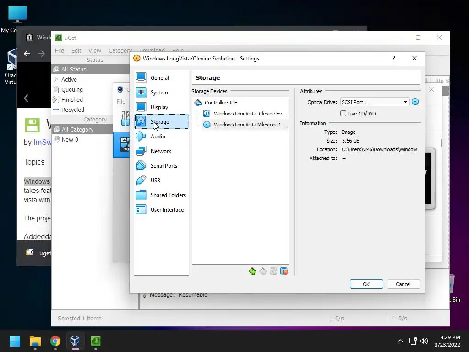Select Windows LongVista Milestone1 optical disk entry
This screenshot has width=469, height=352.
(245, 125)
